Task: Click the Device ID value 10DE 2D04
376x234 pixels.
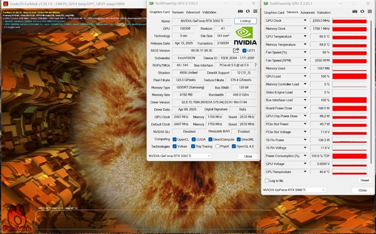Action: coord(237,58)
